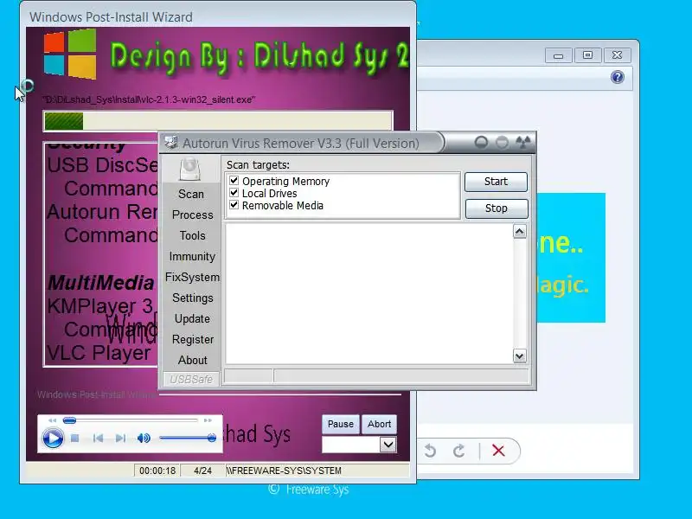This screenshot has height=519, width=692.
Task: Uncheck the Removable Media scan target
Action: coord(234,205)
